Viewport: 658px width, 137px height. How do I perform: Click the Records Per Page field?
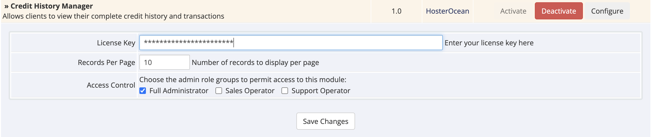point(164,62)
